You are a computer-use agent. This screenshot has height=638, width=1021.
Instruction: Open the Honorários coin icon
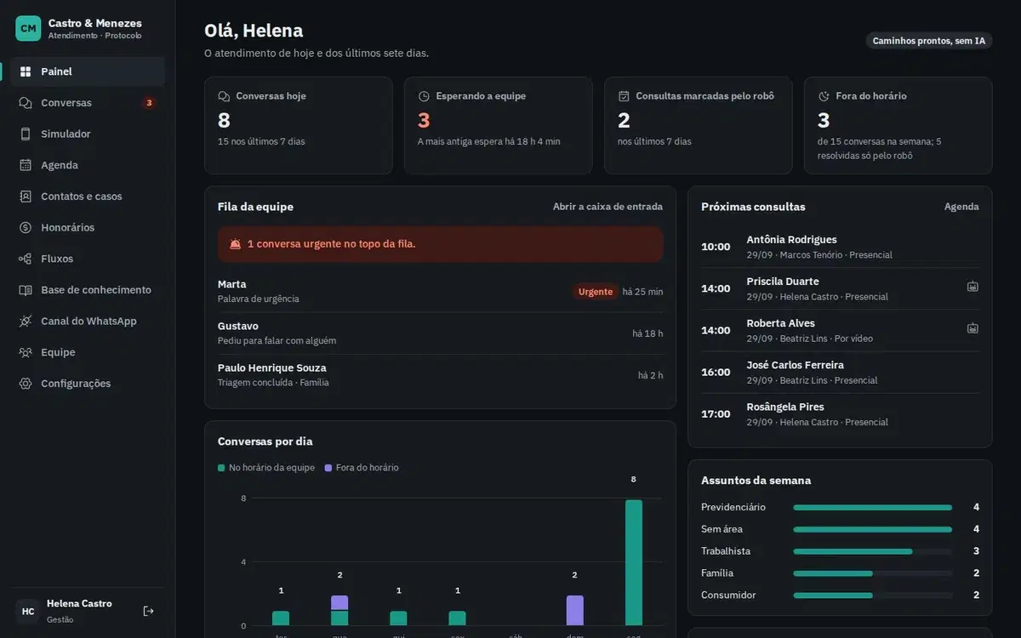[26, 228]
